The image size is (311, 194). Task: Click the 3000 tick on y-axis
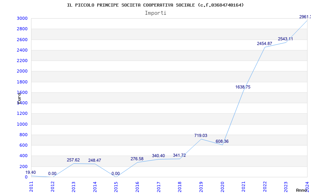(x=22, y=18)
